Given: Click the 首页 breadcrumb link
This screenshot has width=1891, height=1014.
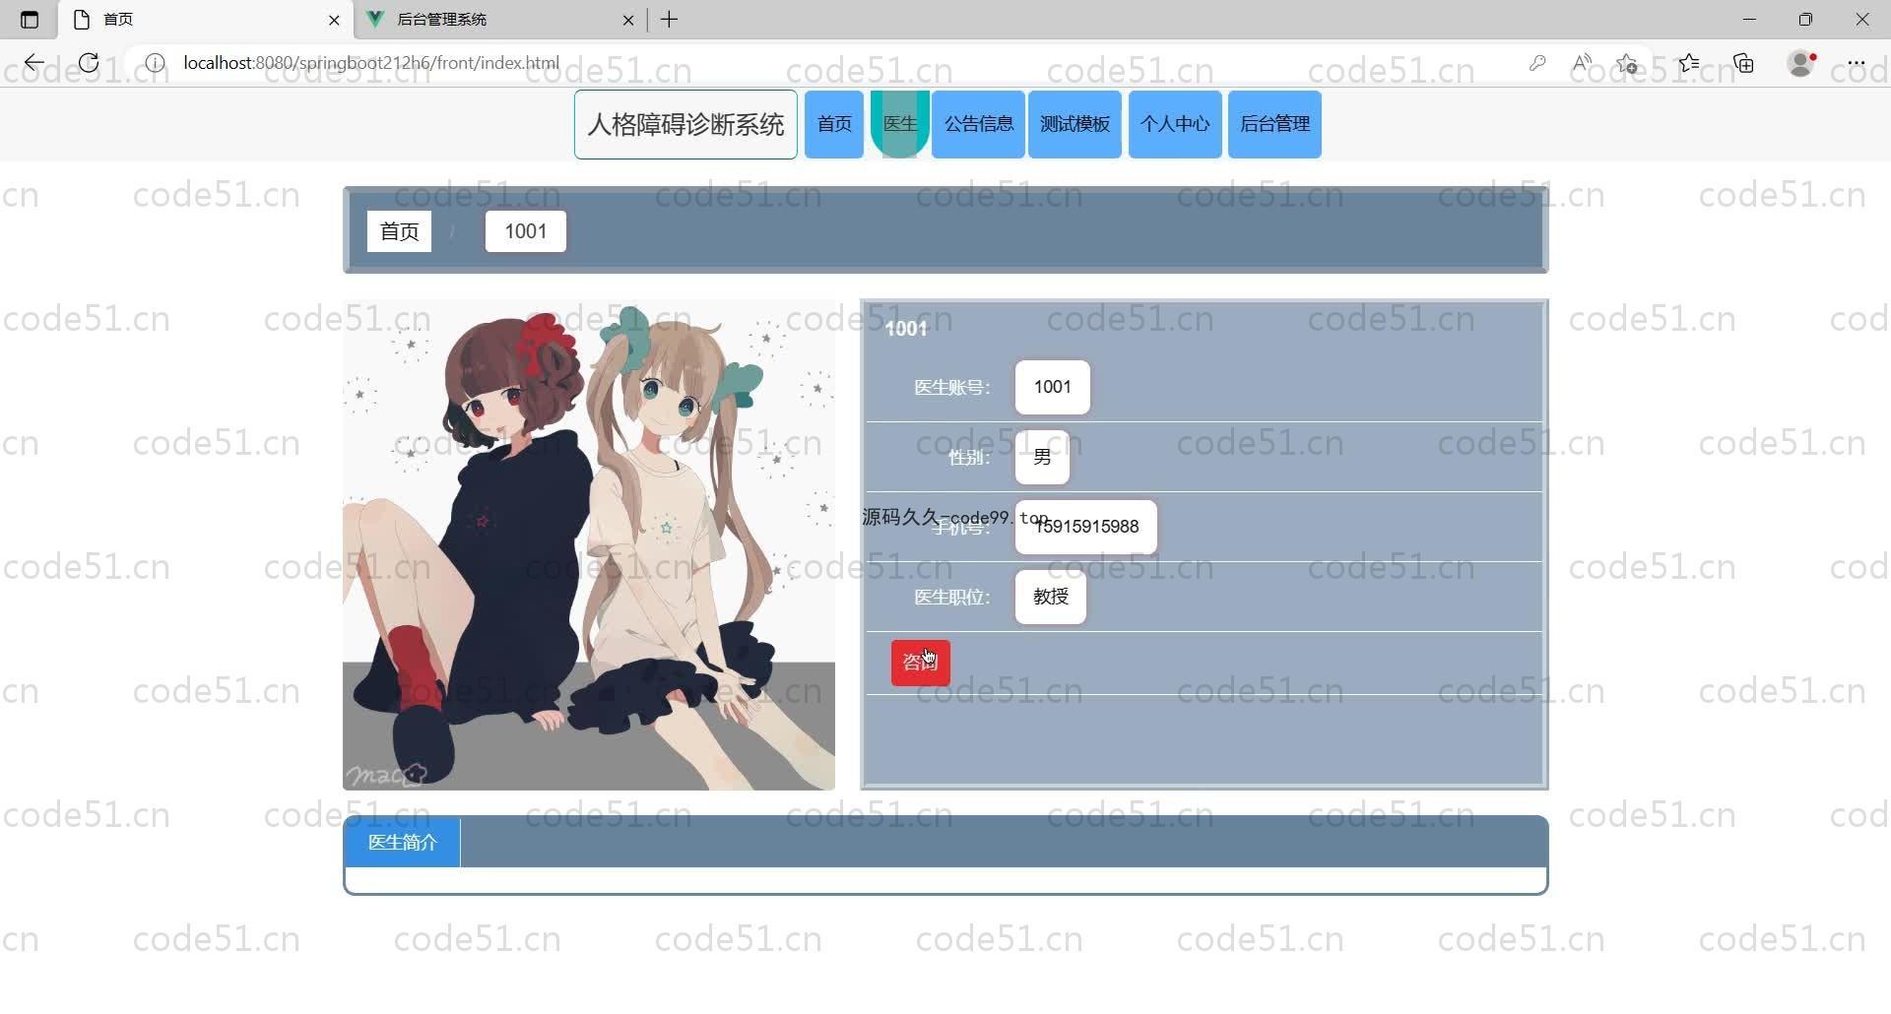Looking at the screenshot, I should [x=399, y=231].
